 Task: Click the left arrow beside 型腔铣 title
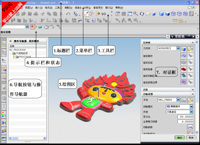tap(168, 36)
